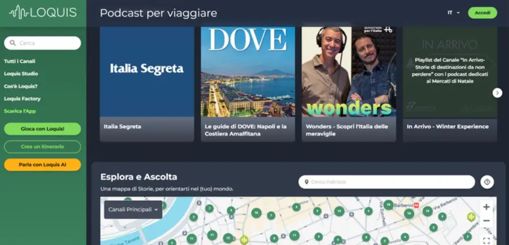The width and height of the screenshot is (509, 245).
Task: Focus the Cerca indirizzo address field
Action: coord(386,182)
